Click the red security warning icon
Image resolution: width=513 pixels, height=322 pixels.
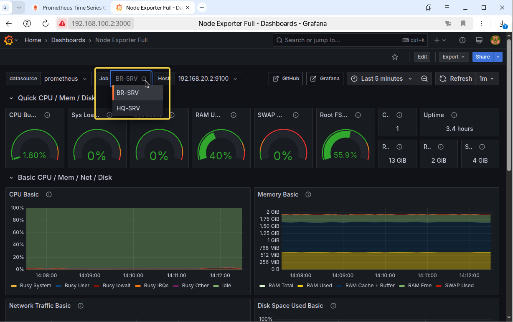[x=62, y=23]
